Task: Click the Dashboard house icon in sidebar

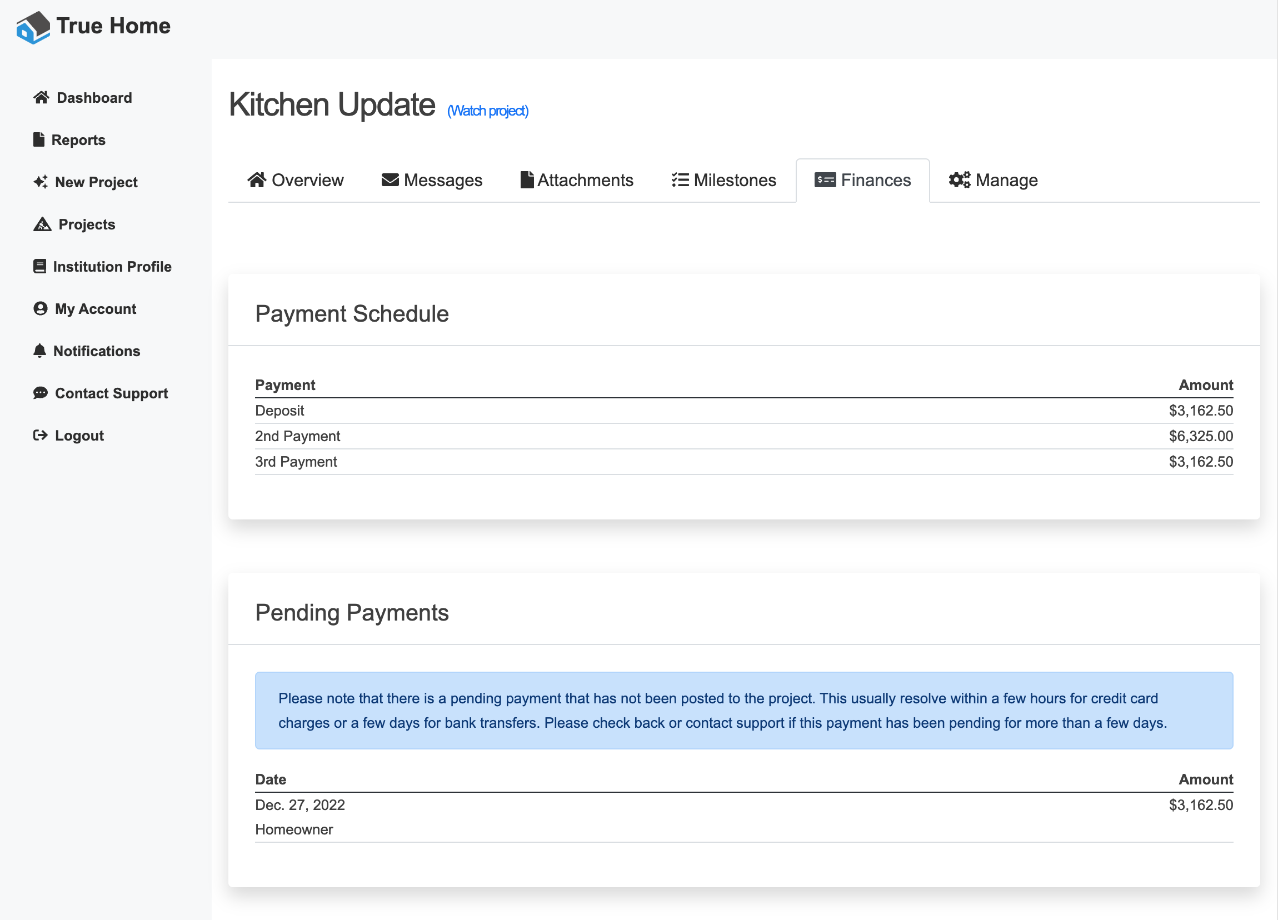Action: click(x=41, y=97)
